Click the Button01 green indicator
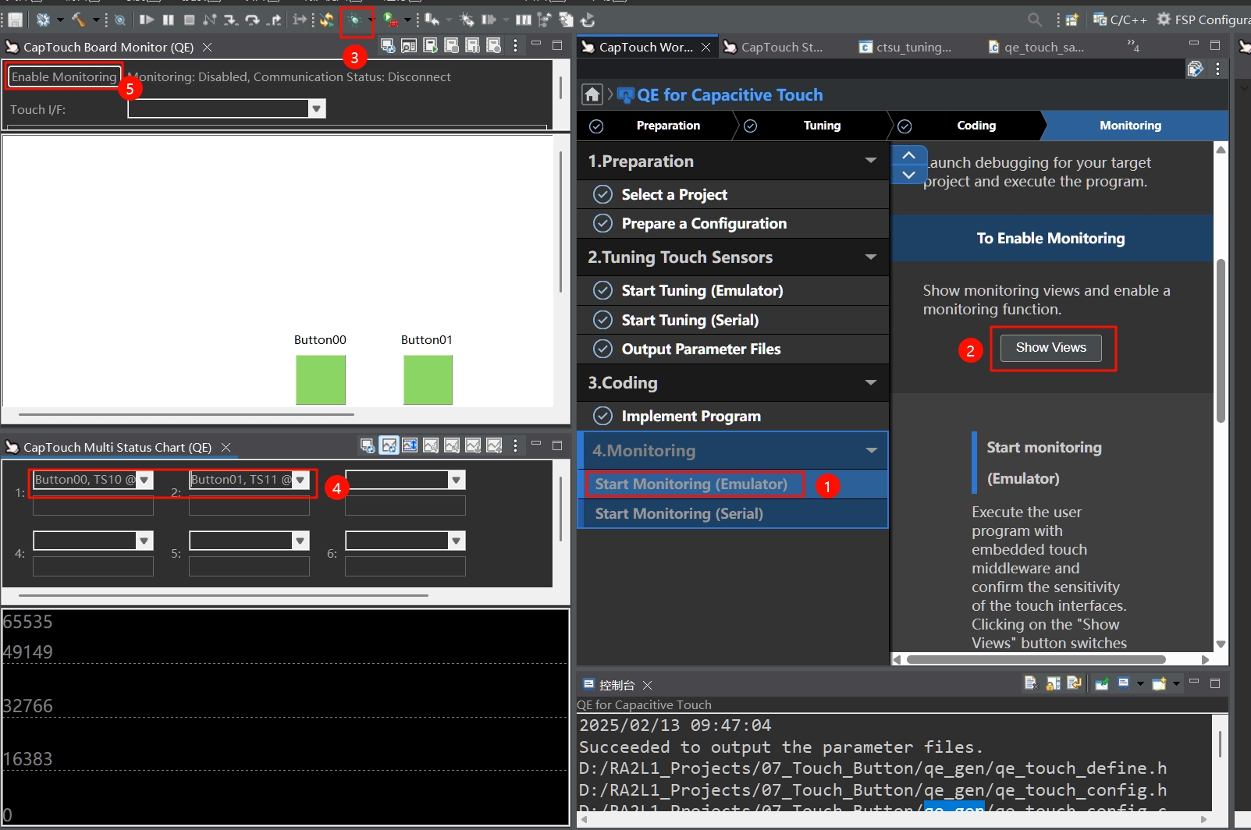Image resolution: width=1251 pixels, height=830 pixels. [x=428, y=380]
